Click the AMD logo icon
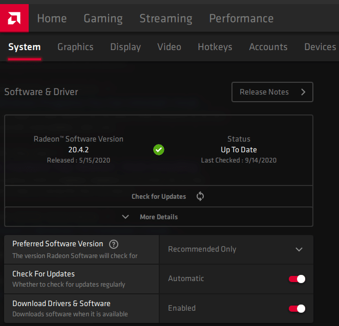Viewport: 339px width, 326px height. (14, 18)
